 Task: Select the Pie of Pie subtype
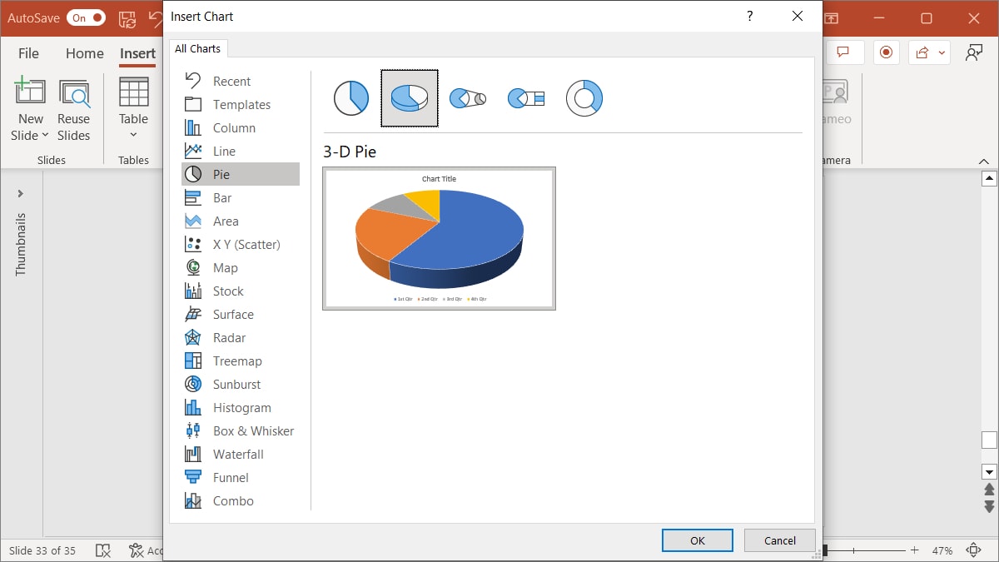point(467,97)
